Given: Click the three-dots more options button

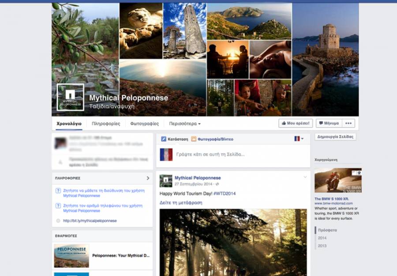Looking at the screenshot, I should pos(349,123).
